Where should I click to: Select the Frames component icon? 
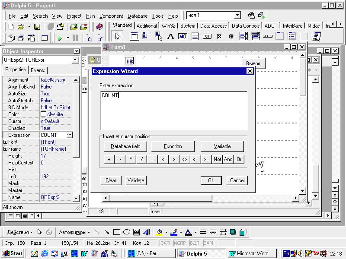135,36
